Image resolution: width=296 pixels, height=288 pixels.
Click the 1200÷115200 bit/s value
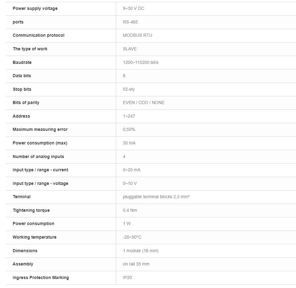point(140,62)
